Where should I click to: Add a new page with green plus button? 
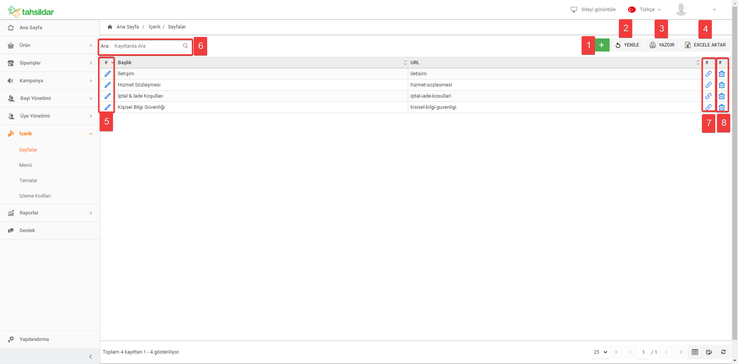(x=602, y=45)
